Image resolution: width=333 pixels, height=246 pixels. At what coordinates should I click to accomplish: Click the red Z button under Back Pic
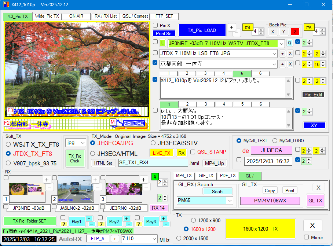pyautogui.click(x=294, y=32)
